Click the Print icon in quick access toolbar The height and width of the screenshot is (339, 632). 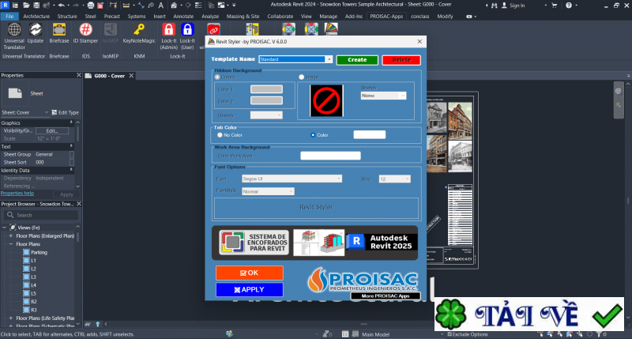click(x=91, y=6)
